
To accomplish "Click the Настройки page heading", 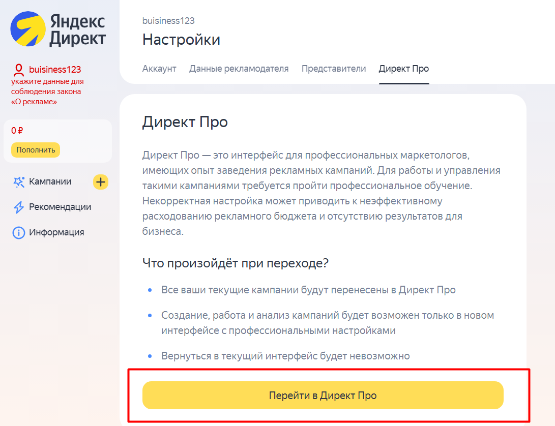I will 181,40.
